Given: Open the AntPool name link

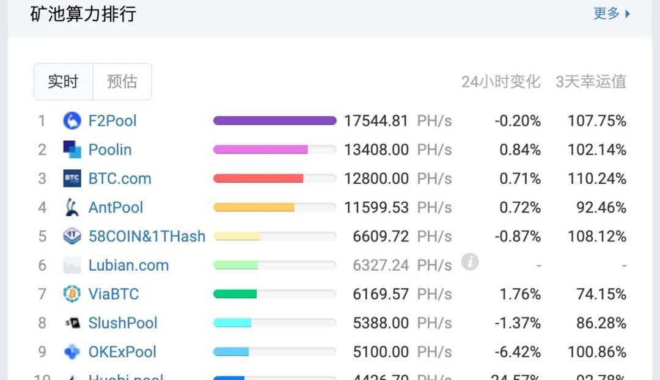Looking at the screenshot, I should (116, 208).
